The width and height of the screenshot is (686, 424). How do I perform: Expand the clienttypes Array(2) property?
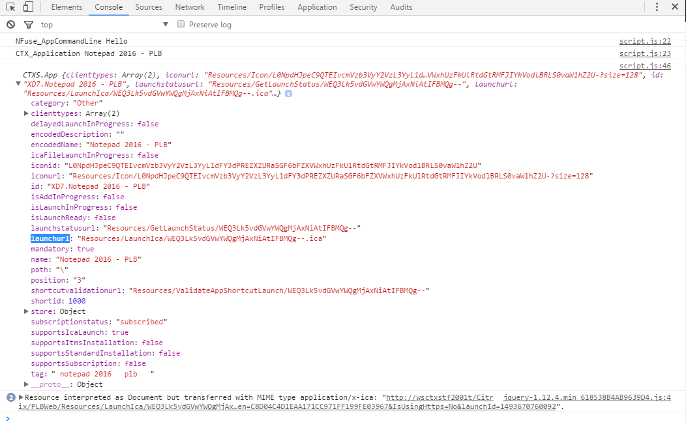pos(27,113)
